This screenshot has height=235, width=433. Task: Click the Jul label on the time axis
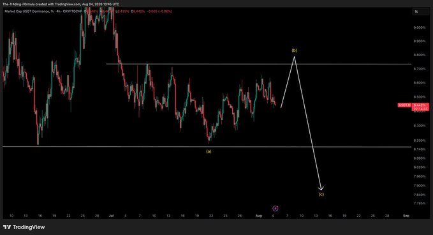click(112, 216)
